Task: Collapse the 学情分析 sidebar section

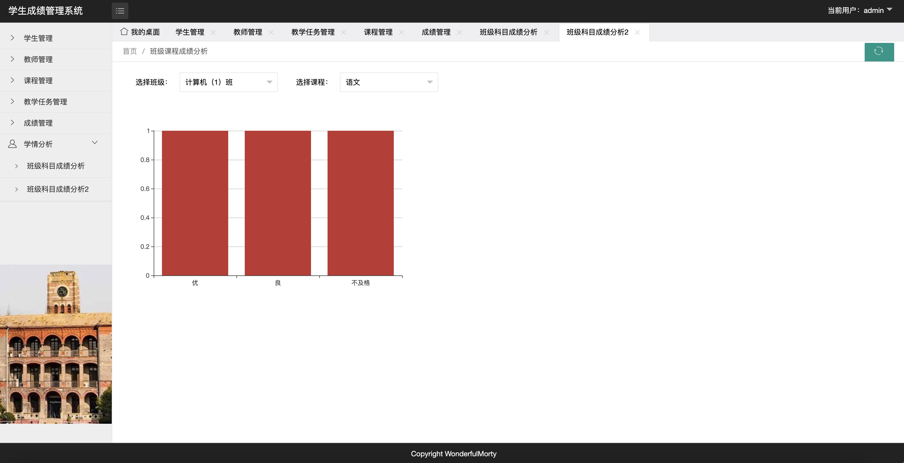Action: (x=94, y=143)
